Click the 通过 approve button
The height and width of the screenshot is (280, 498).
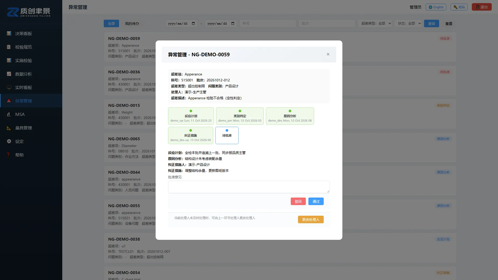coord(316,201)
